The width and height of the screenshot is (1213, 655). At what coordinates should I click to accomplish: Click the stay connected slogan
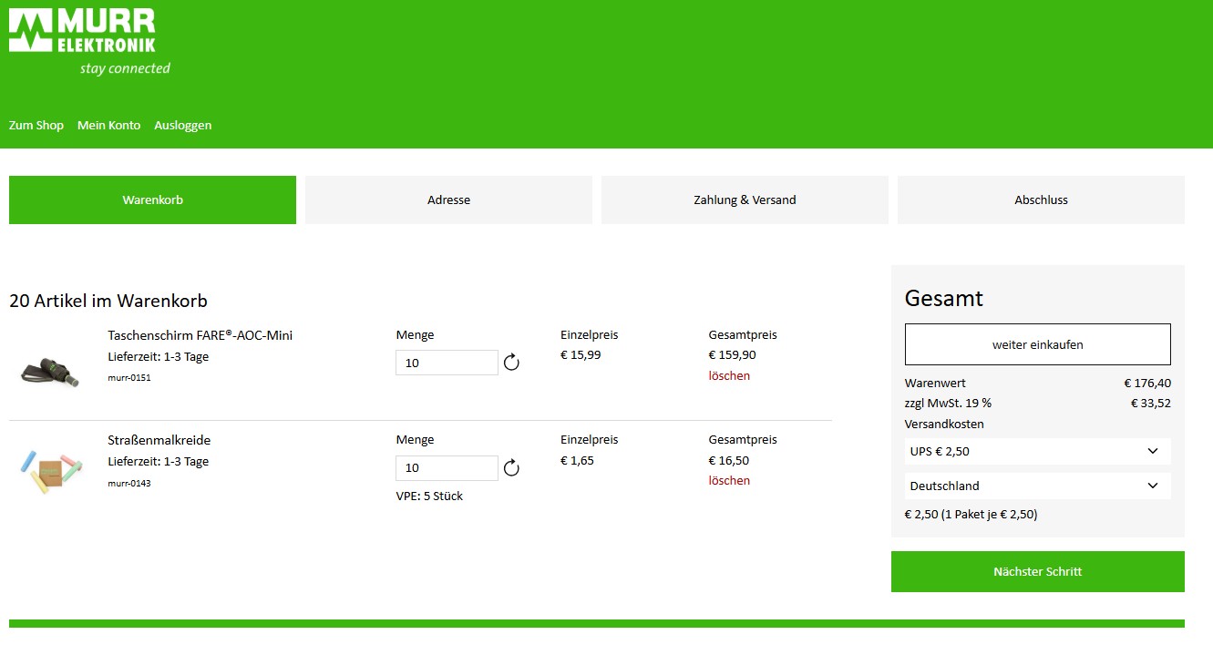[125, 68]
